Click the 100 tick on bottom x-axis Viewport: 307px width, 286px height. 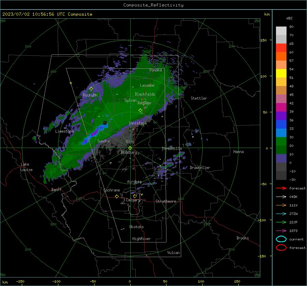click(201, 282)
